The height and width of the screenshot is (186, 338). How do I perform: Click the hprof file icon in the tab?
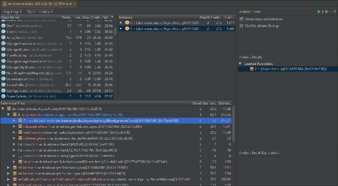[4, 3]
